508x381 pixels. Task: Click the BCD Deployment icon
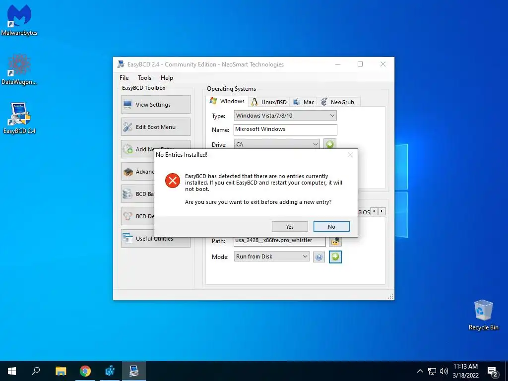[127, 216]
